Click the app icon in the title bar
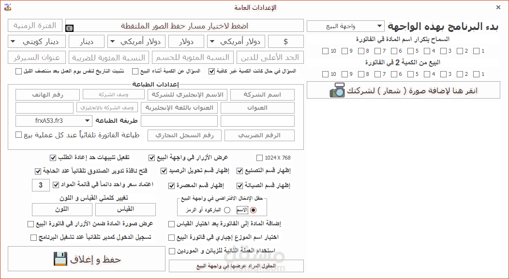Screen dimensions: 509x279 tap(8, 7)
